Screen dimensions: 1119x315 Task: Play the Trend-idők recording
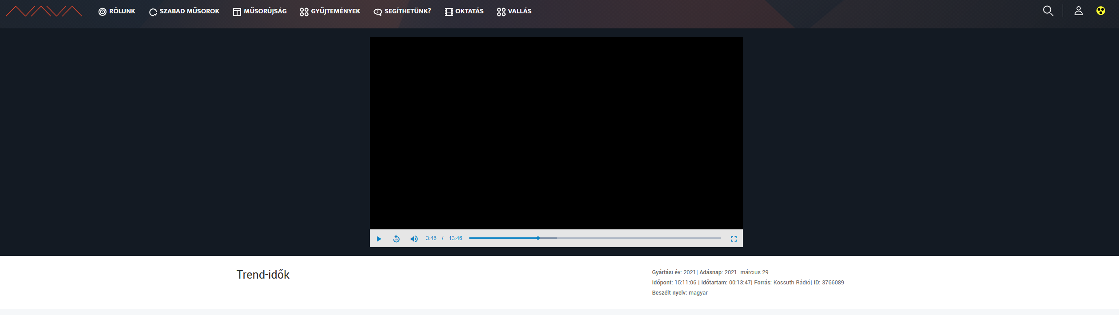click(x=379, y=239)
